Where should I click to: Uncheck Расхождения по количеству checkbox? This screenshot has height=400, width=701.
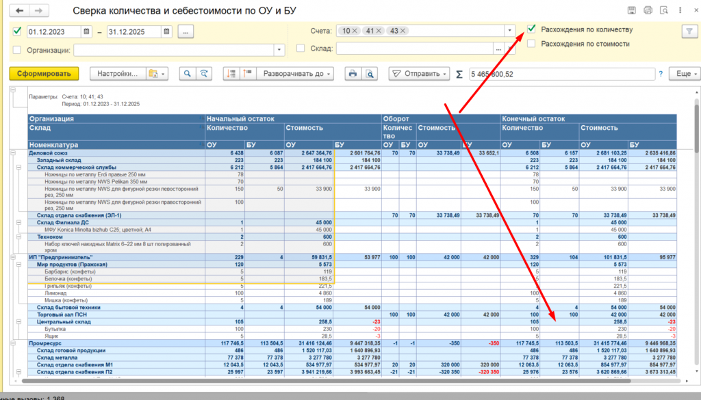tap(531, 29)
